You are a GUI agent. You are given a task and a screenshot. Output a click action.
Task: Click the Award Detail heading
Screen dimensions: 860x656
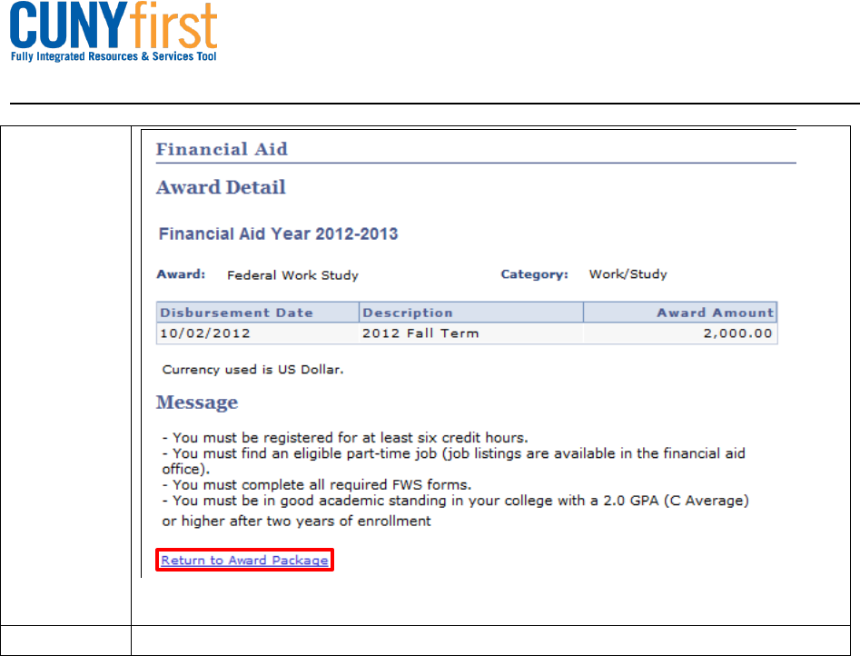coord(221,187)
